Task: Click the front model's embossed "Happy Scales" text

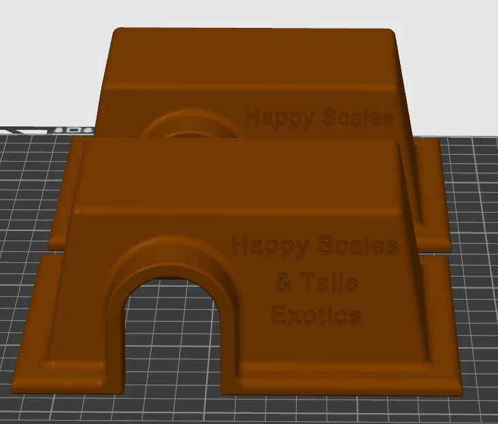Action: pyautogui.click(x=314, y=245)
